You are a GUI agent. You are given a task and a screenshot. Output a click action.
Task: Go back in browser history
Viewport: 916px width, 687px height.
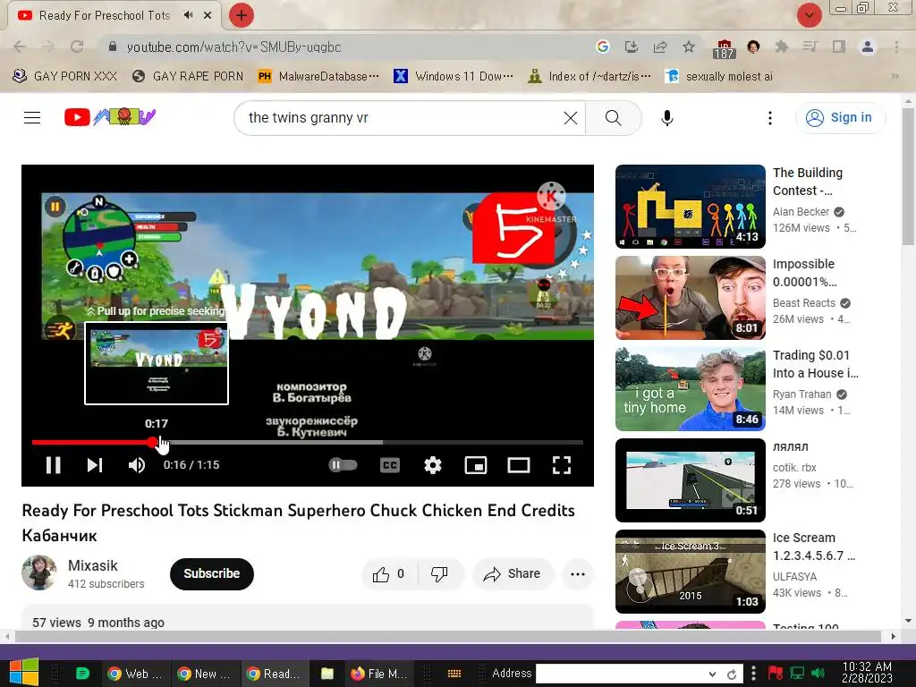pyautogui.click(x=20, y=47)
